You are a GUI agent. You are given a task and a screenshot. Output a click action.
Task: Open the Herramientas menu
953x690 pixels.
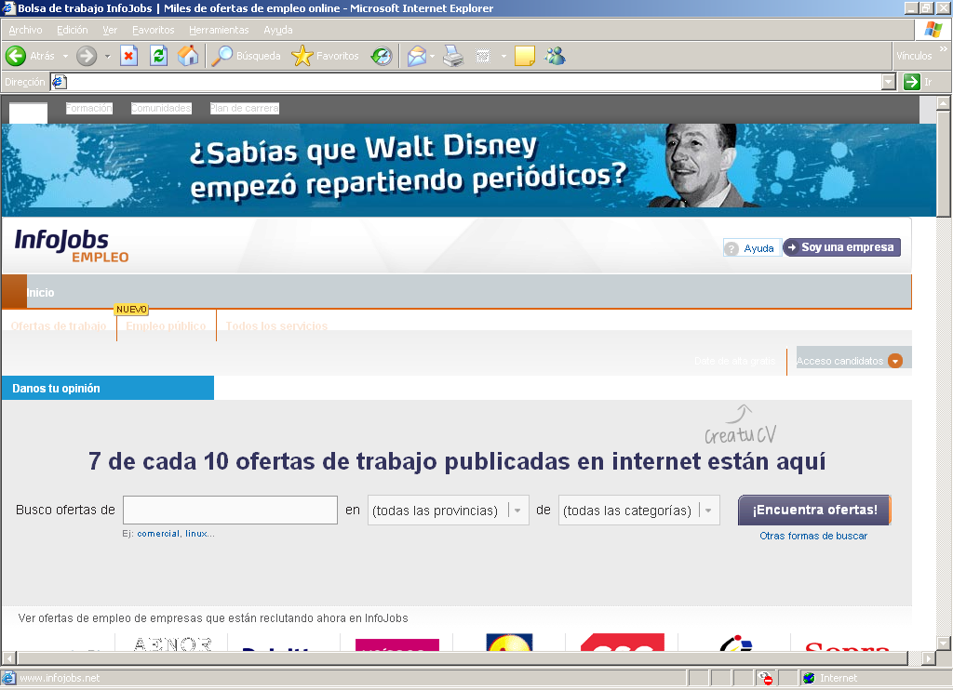(x=219, y=30)
